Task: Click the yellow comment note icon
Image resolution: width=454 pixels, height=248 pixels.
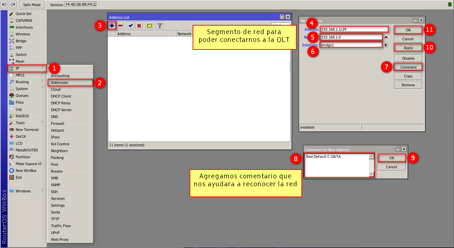Action: [150, 26]
